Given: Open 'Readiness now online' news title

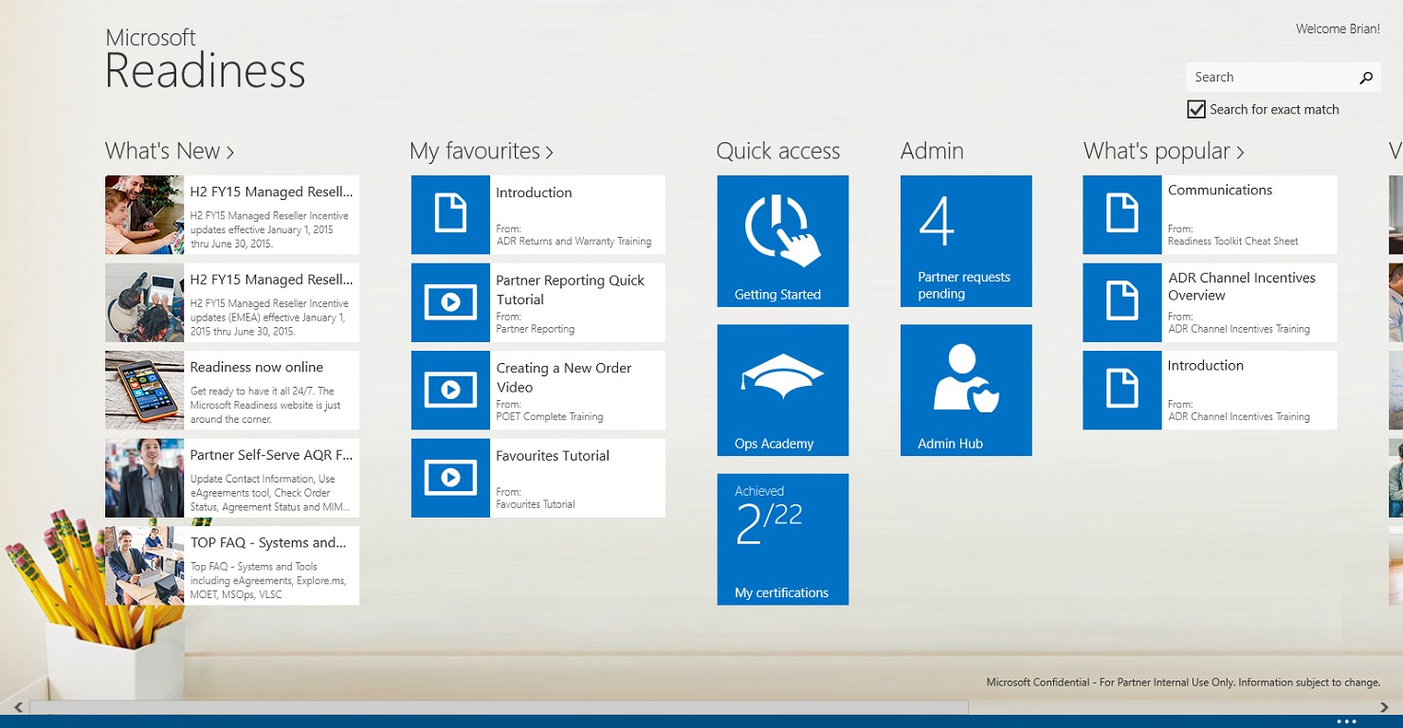Looking at the screenshot, I should click(x=256, y=367).
